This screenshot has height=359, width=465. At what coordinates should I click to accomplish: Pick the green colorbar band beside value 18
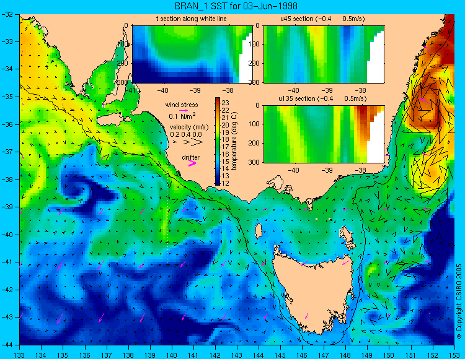[218, 139]
